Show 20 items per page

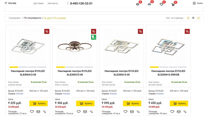[x=188, y=18]
